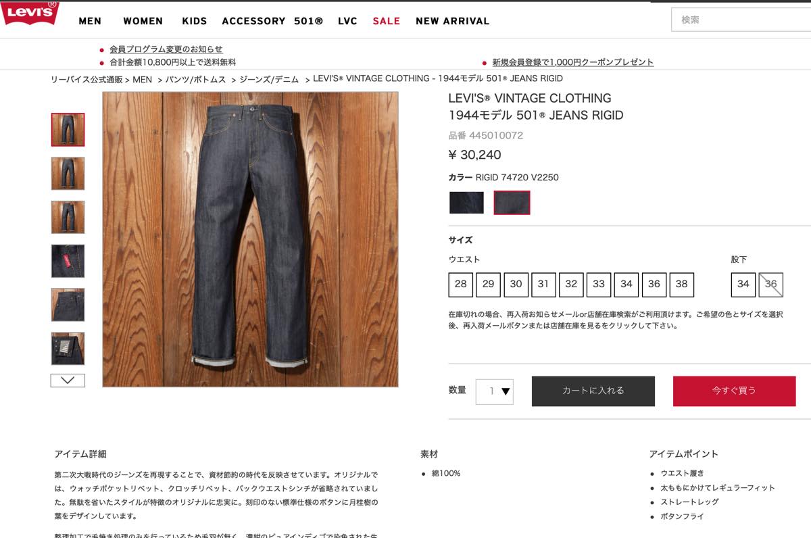This screenshot has height=538, width=811.
Task: Select the rigid grey color swatch
Action: point(512,203)
